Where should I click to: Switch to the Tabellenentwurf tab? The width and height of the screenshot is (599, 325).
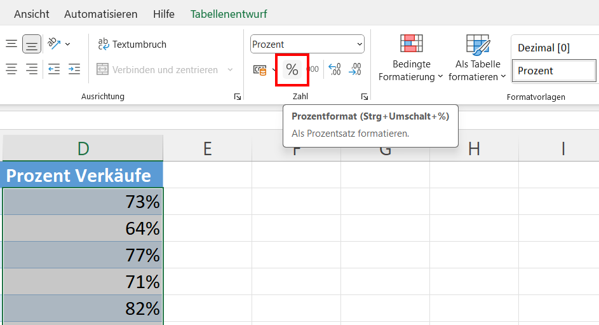(229, 14)
